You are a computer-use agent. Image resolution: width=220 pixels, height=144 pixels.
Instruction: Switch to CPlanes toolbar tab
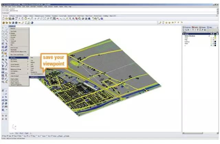12,16
